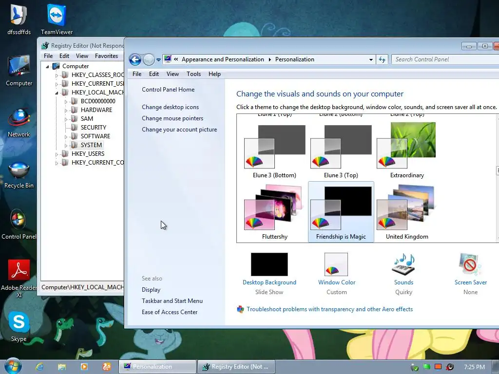Click the Registry Editor title bar icon
499x374 pixels.
(x=45, y=46)
